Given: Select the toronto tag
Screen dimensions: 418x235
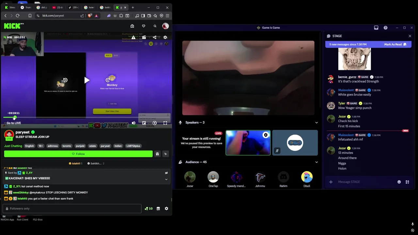Looking at the screenshot, I should (x=67, y=146).
